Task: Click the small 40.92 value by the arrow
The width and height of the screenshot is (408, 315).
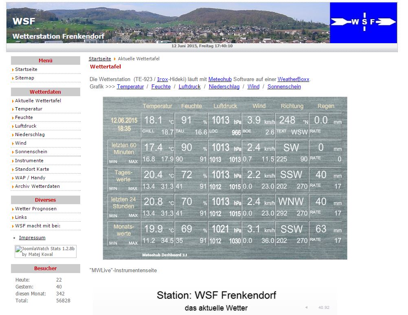Action: [x=324, y=308]
